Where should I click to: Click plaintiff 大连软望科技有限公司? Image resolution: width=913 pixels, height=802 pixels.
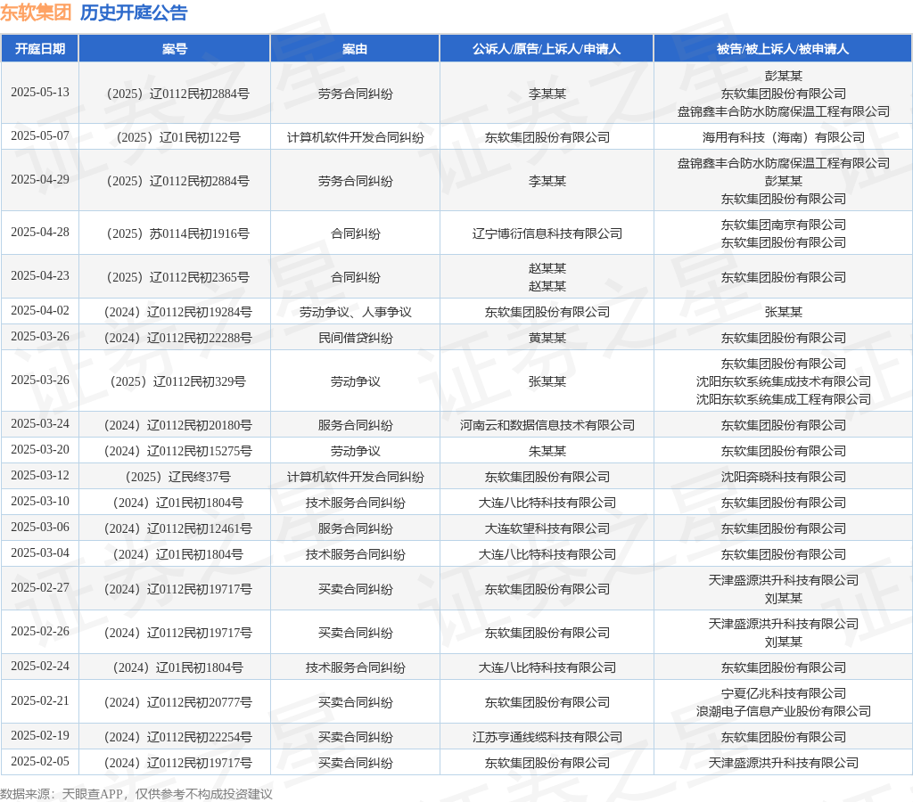547,528
